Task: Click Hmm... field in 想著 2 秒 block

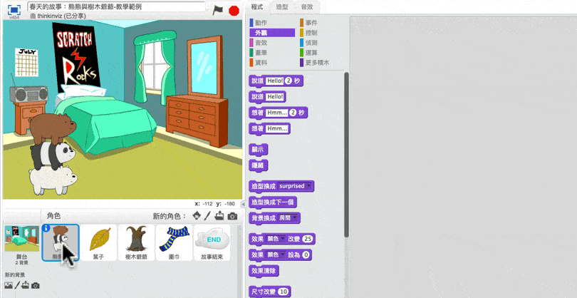Action: click(277, 113)
